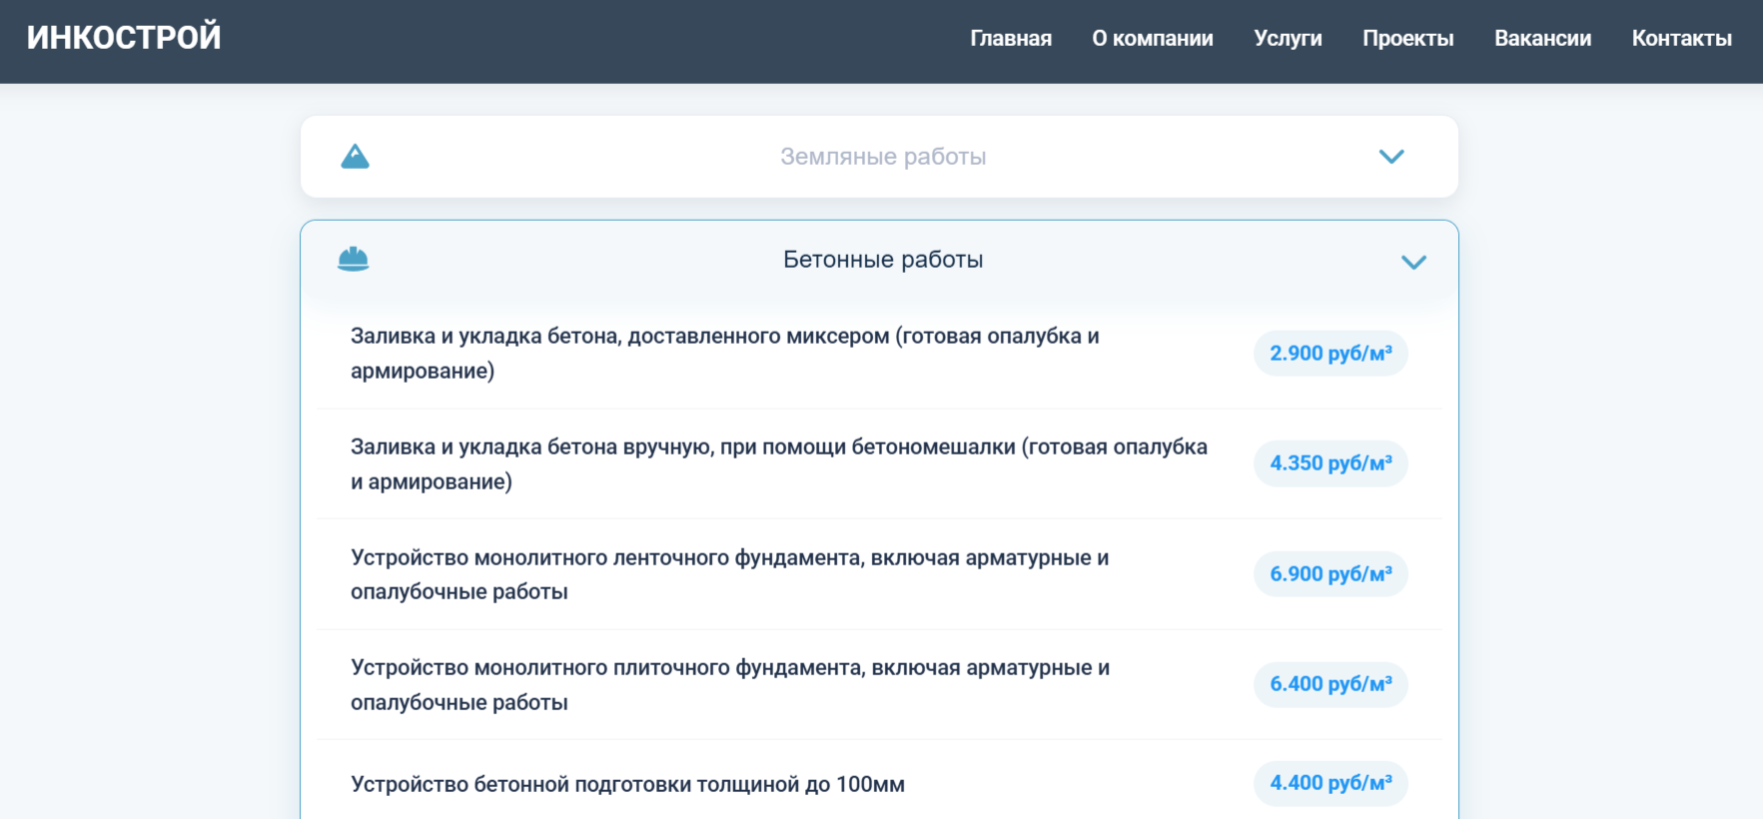
Task: Open the Главная menu item
Action: [1011, 39]
